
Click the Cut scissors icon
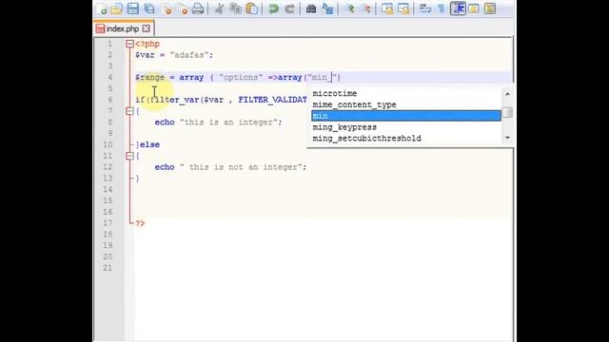pos(219,9)
